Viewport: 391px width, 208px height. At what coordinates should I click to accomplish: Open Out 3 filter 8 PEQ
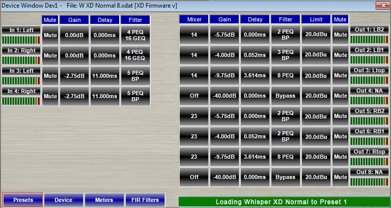[286, 75]
